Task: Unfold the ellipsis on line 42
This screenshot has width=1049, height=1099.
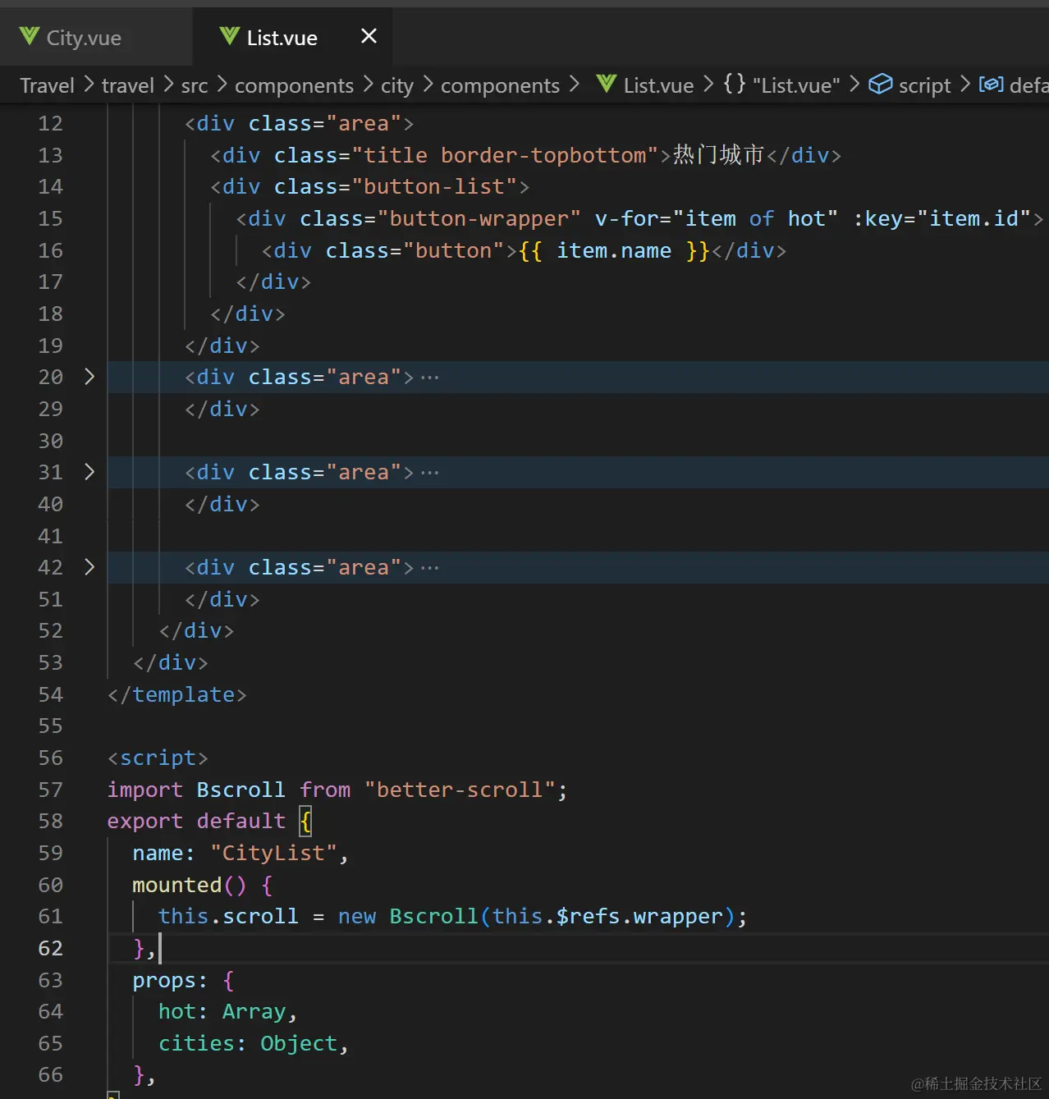Action: [430, 568]
